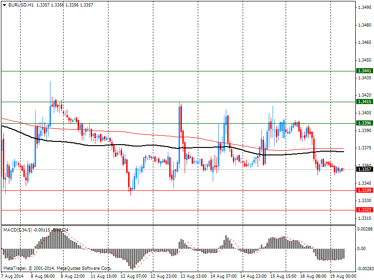Click the triangle arrow beside EURUSD,H1
This screenshot has width=374, height=280.
[4, 5]
